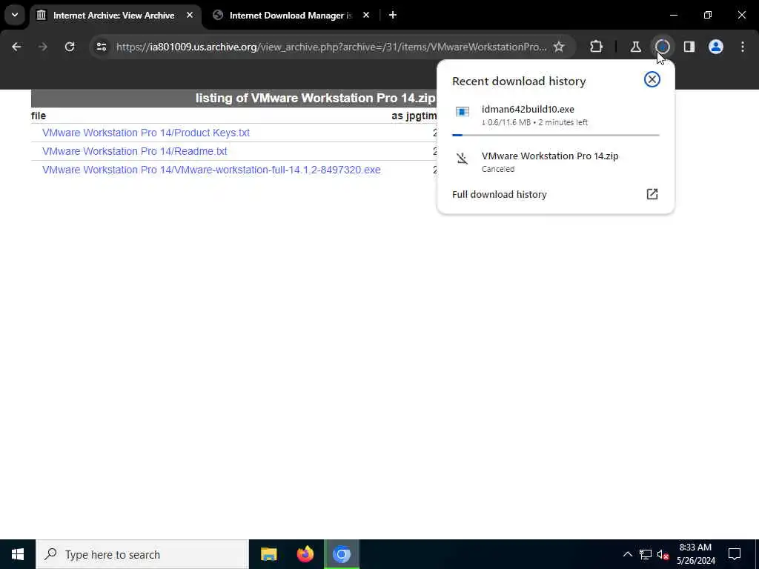Click '0.6/11.6 MB • 2 minutes left' status
The height and width of the screenshot is (569, 759).
point(534,122)
